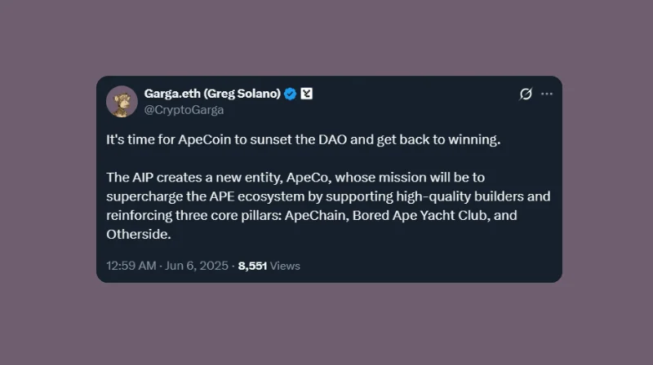Click the blue verified checkmark badge

290,94
